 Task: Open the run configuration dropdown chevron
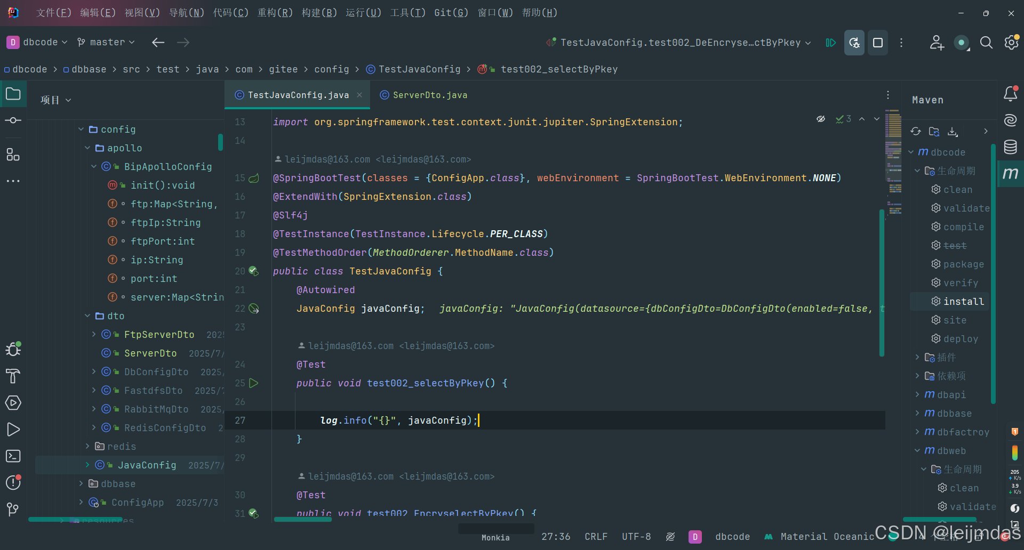click(x=809, y=43)
